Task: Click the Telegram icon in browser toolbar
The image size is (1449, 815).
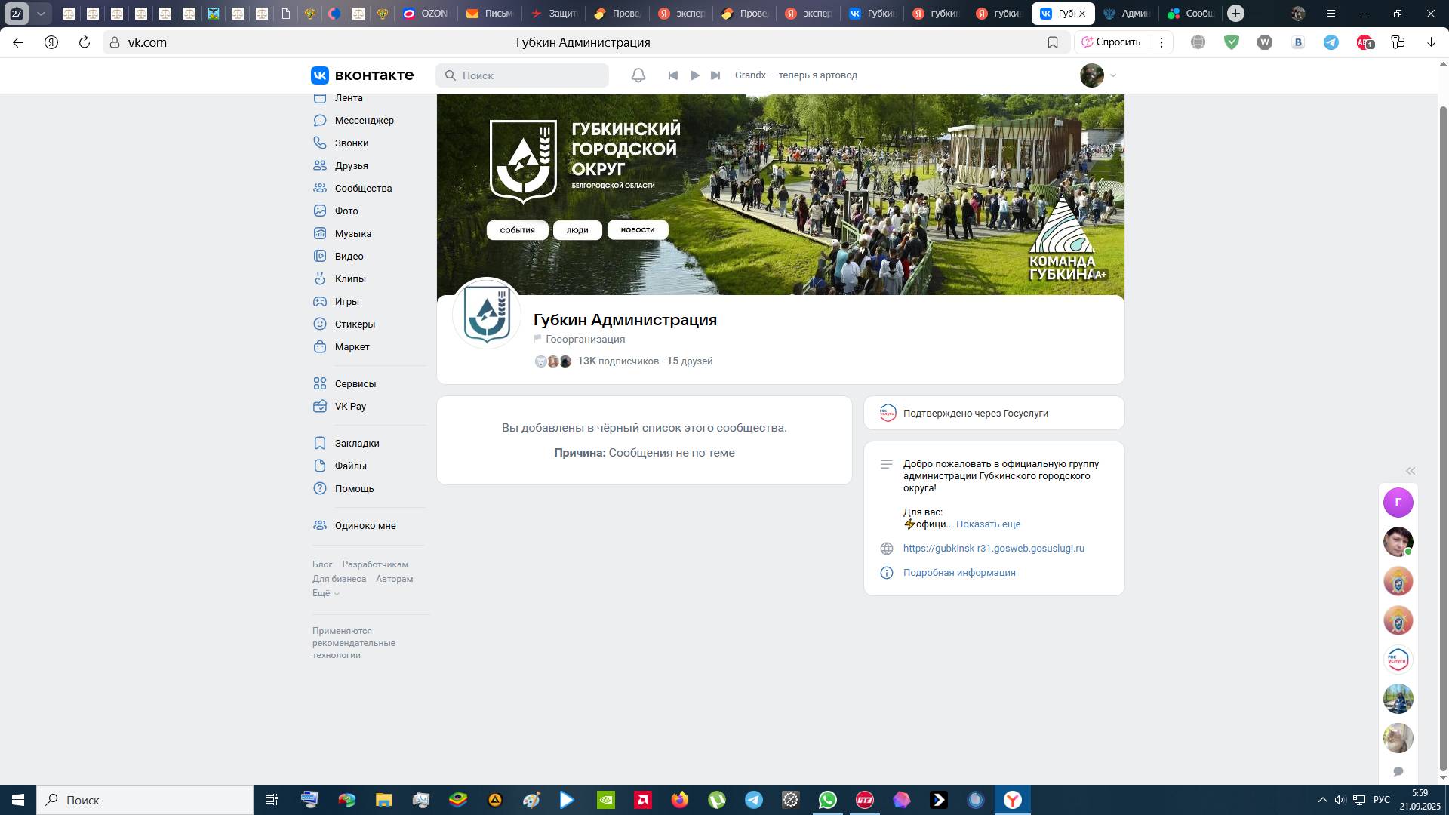Action: click(1331, 43)
